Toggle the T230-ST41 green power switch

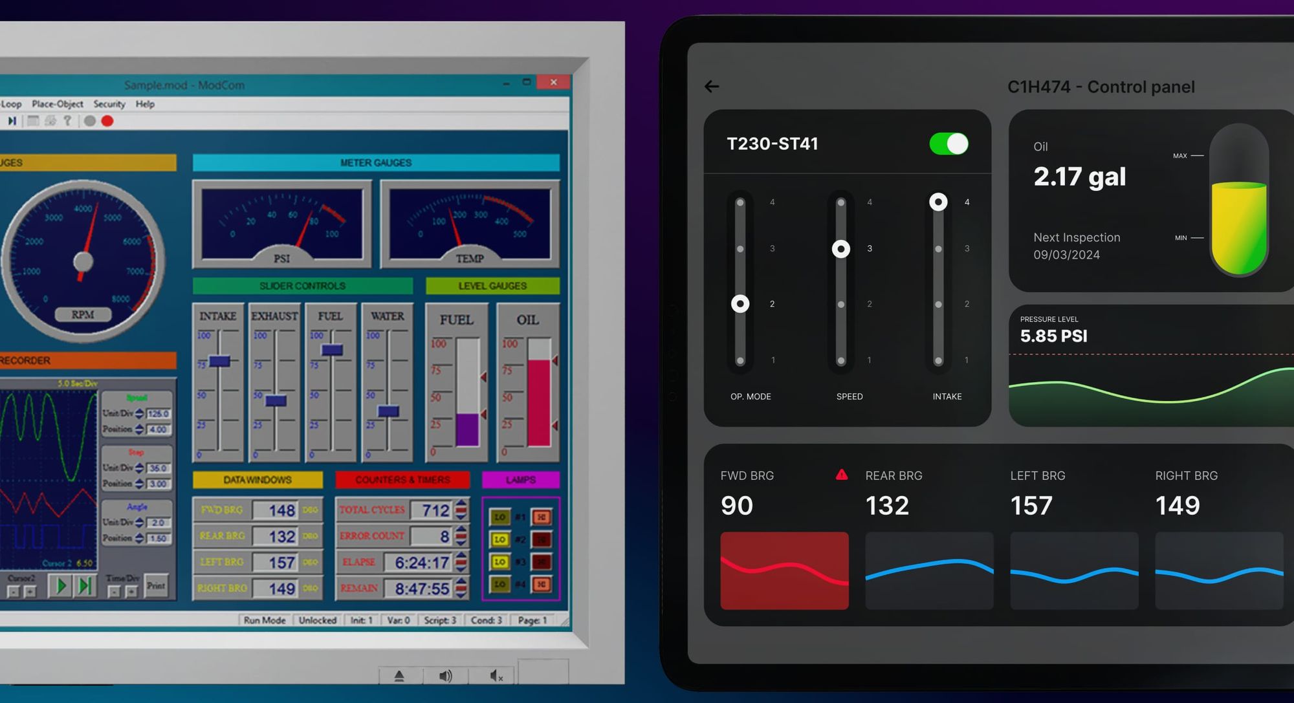point(948,144)
